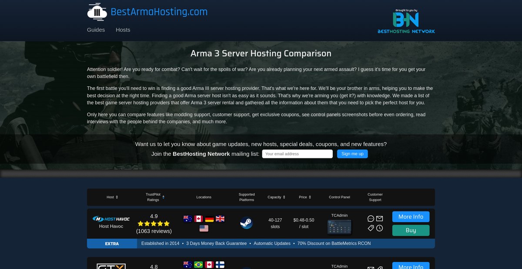
Task: Open Host Havoc 1063 reviews
Action: pyautogui.click(x=154, y=231)
